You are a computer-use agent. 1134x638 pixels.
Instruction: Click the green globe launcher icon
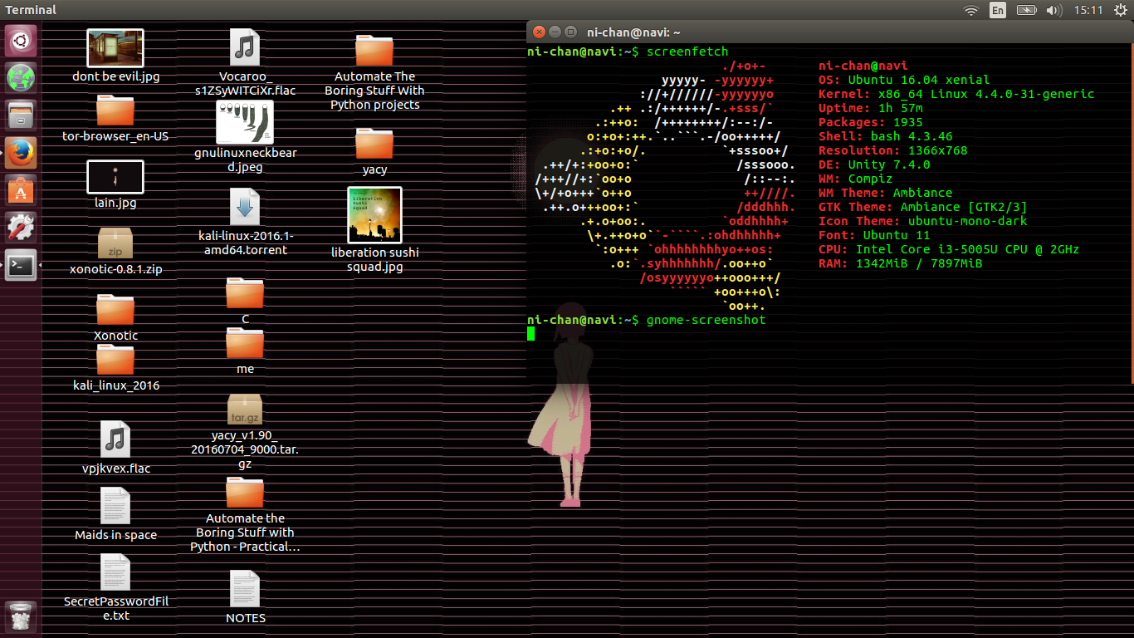pyautogui.click(x=21, y=77)
